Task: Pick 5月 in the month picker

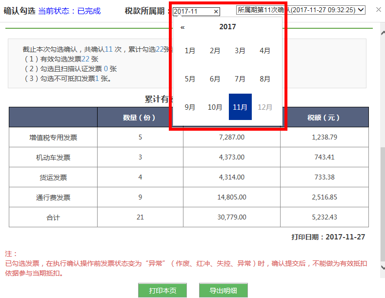Action: [x=190, y=79]
